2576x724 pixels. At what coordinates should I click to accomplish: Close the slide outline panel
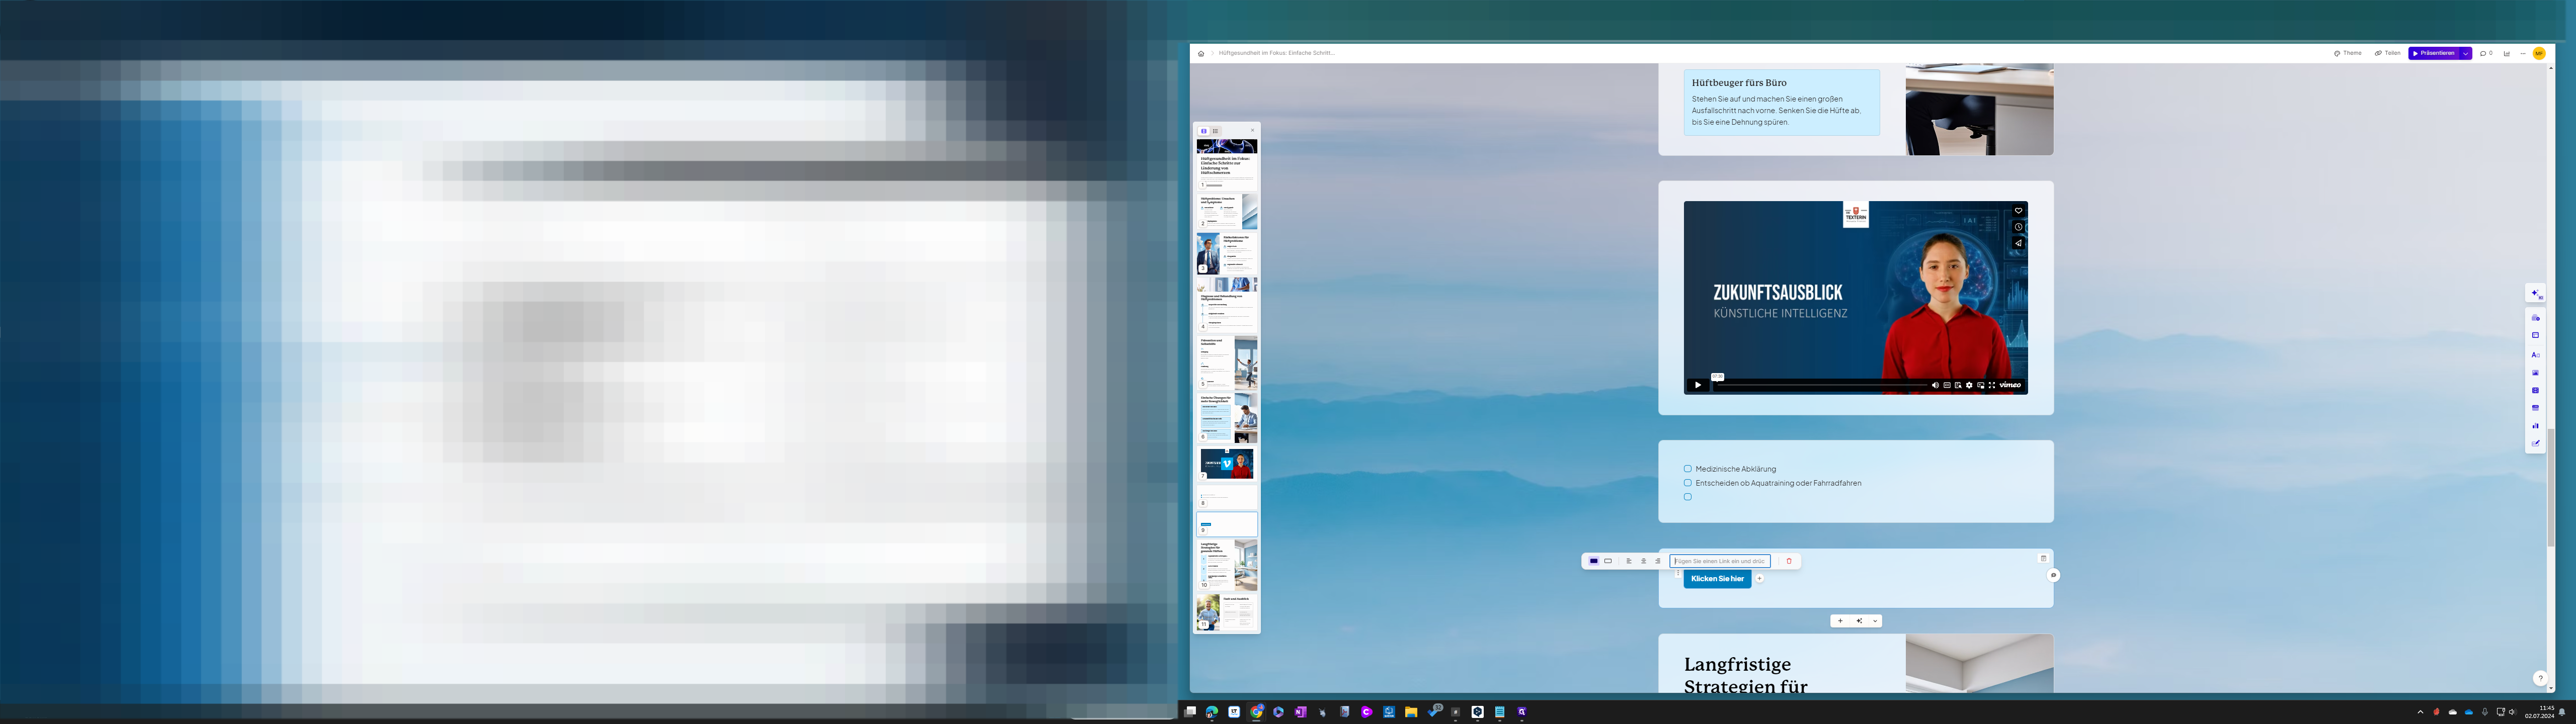pos(1252,131)
